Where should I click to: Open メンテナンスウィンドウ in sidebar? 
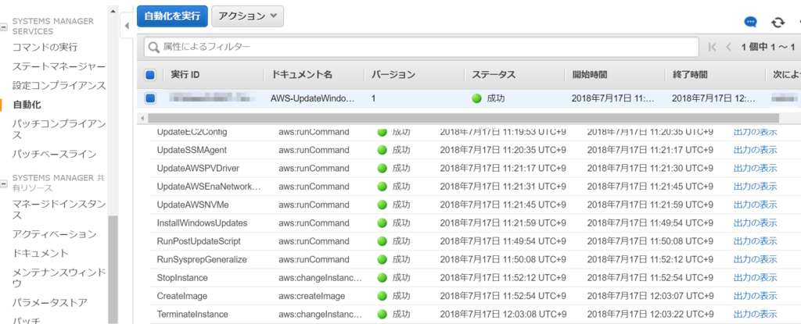(x=59, y=277)
